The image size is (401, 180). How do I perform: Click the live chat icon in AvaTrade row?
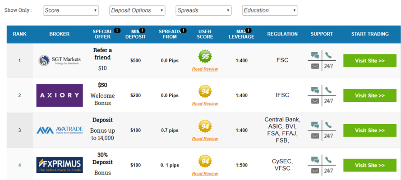coord(315,125)
